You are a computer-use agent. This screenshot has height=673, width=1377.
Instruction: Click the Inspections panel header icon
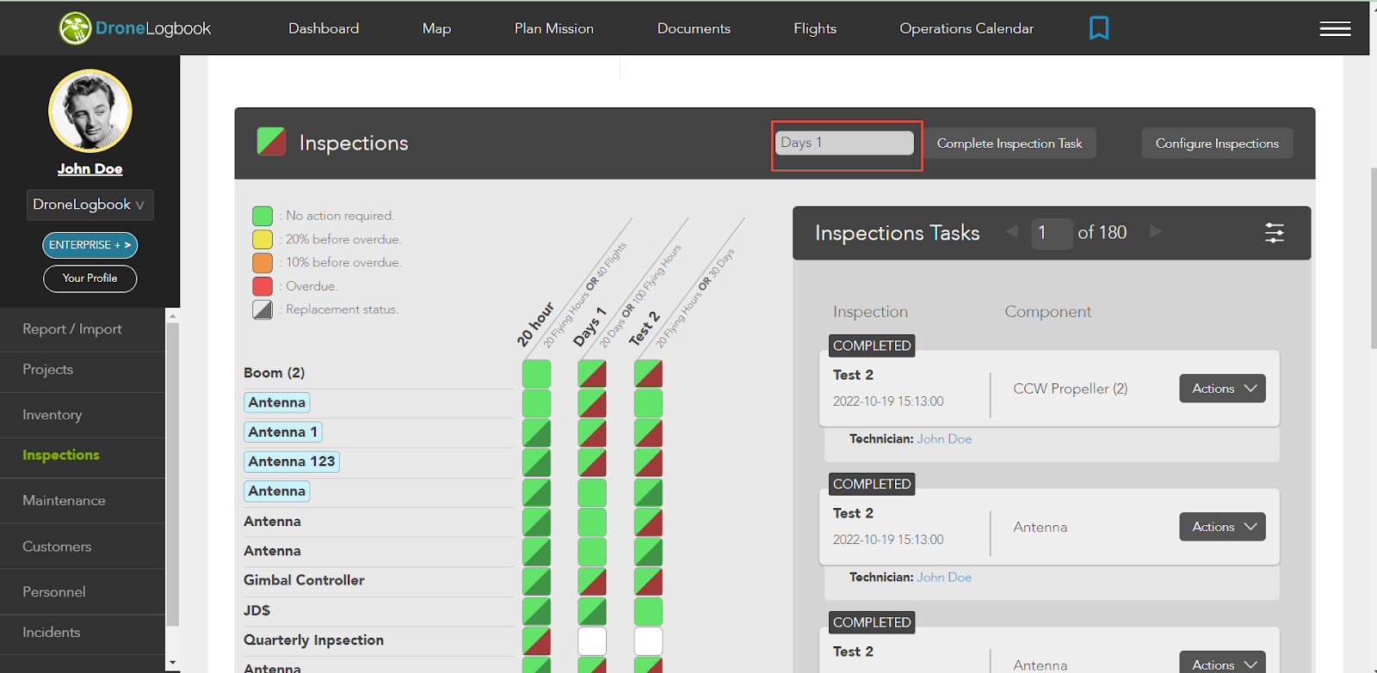click(271, 142)
